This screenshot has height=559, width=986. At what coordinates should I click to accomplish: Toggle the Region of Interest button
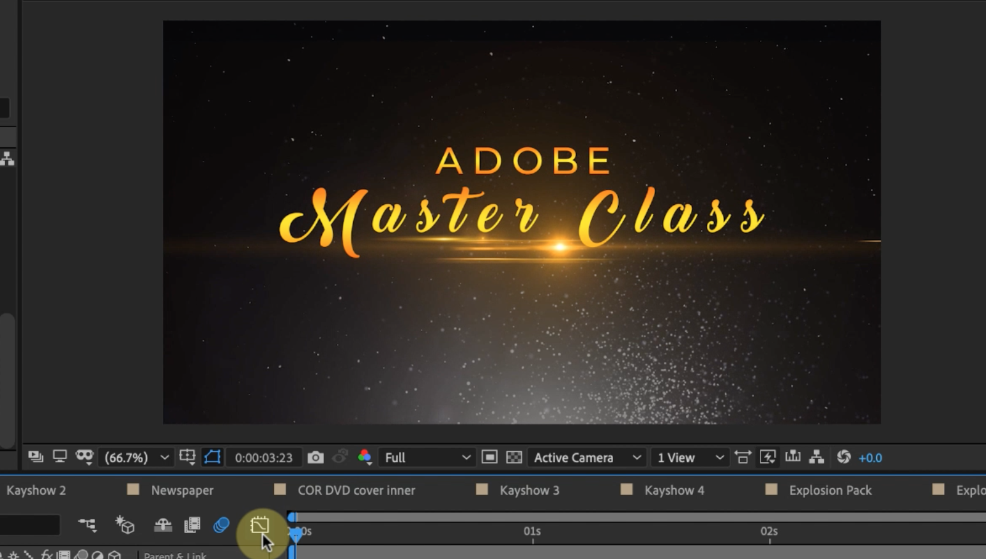pyautogui.click(x=489, y=458)
